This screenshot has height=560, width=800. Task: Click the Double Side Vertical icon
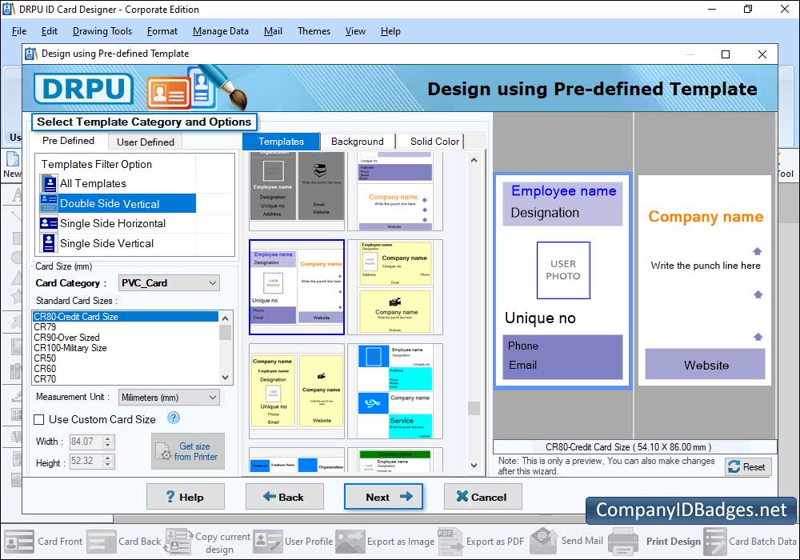pyautogui.click(x=49, y=203)
